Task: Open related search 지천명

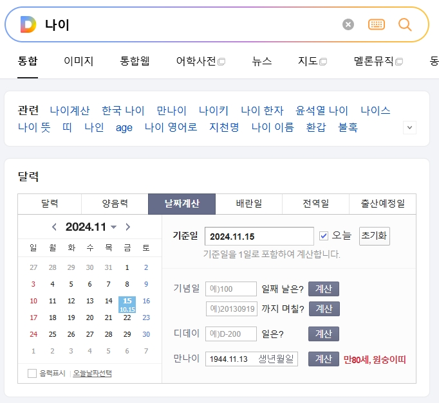Action: pos(224,127)
